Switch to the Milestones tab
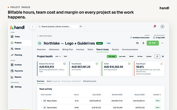 click(54, 50)
